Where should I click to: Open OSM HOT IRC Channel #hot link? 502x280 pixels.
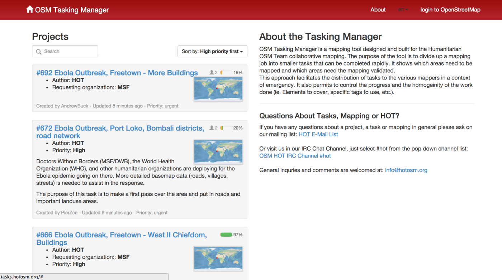point(295,156)
